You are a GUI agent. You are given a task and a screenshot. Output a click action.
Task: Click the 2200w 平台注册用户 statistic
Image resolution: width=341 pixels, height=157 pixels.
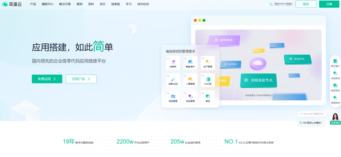tap(133, 142)
